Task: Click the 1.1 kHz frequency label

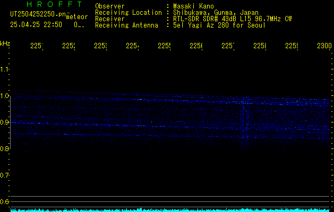Action: pyautogui.click(x=4, y=69)
